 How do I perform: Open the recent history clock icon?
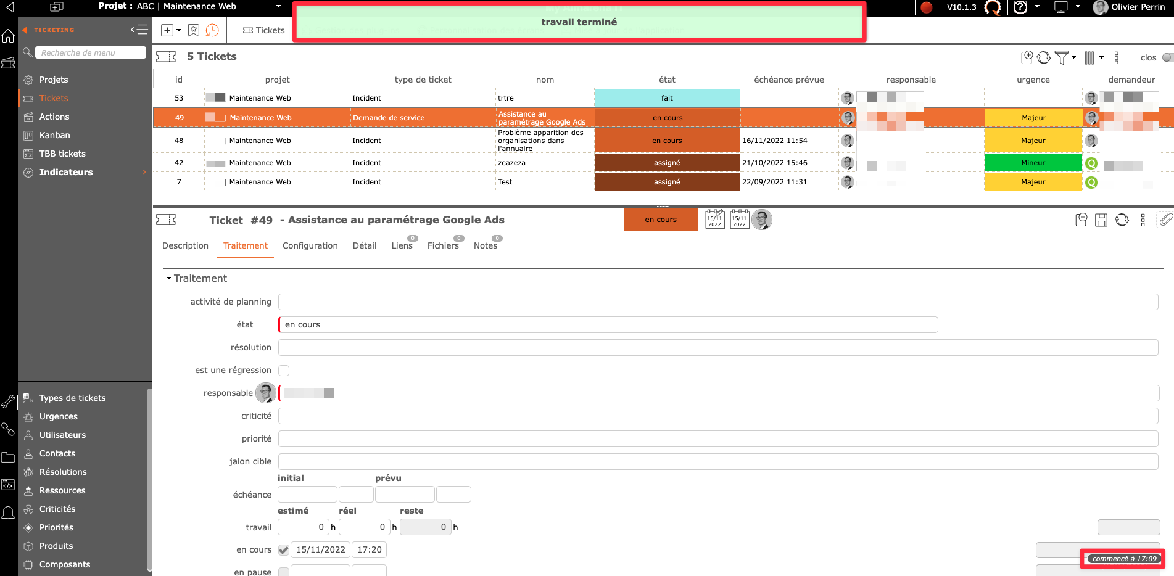[x=212, y=30]
